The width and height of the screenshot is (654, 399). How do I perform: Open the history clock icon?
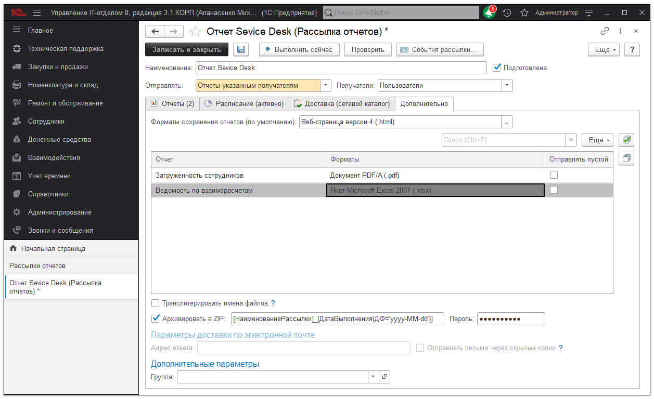[x=507, y=12]
